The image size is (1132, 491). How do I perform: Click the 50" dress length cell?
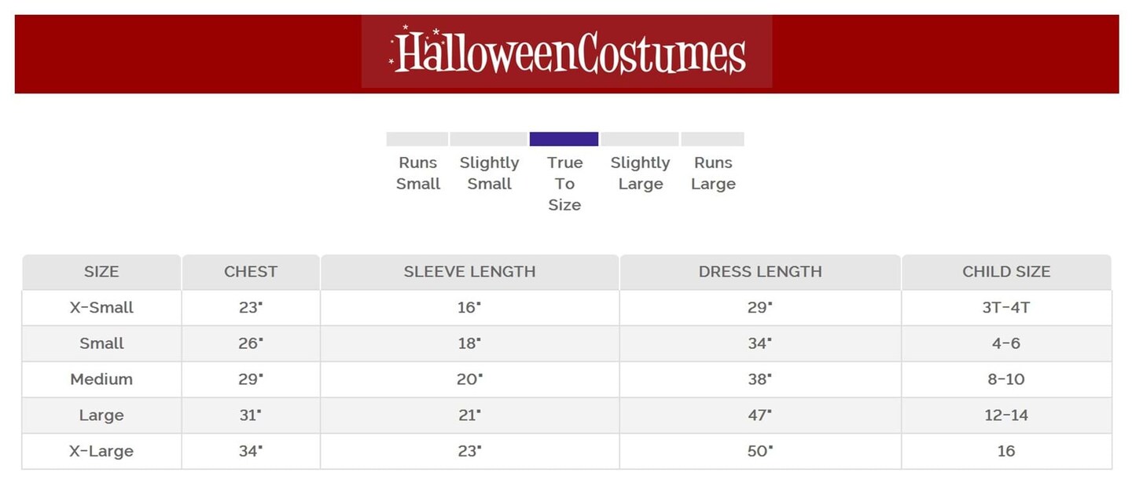(x=760, y=452)
